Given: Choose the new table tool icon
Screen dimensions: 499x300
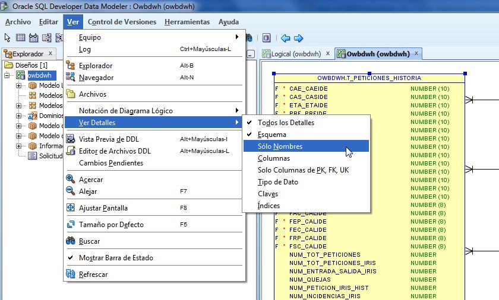Looking at the screenshot, I should 20,38.
